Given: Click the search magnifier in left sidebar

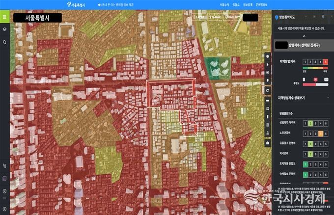Looking at the screenshot, I should click(x=4, y=42).
